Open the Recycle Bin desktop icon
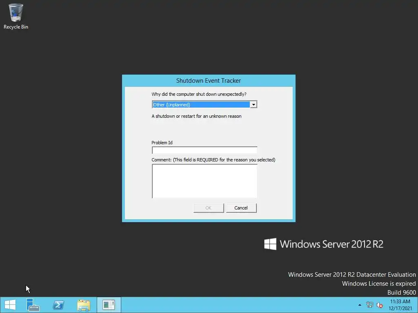Viewport: 418px width, 313px height. (16, 16)
